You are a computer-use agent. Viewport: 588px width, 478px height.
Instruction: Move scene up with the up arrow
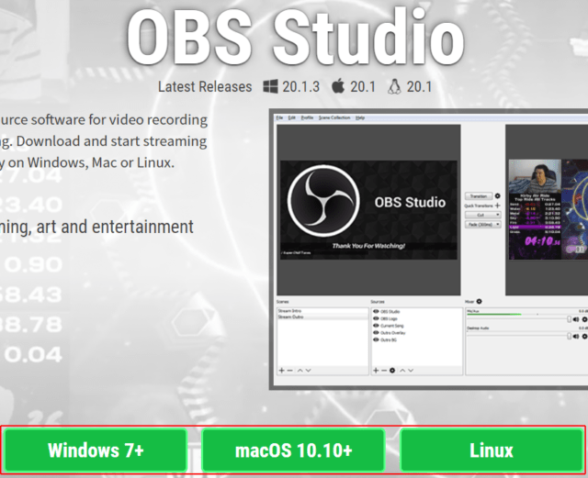300,371
